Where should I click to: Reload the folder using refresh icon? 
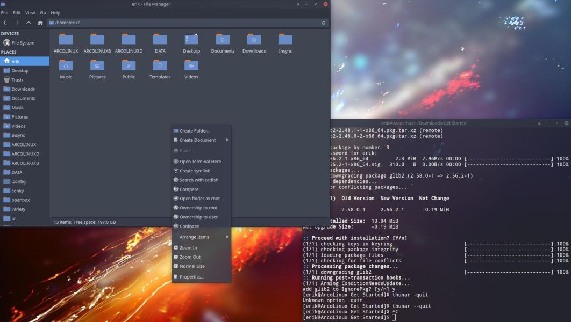click(323, 23)
